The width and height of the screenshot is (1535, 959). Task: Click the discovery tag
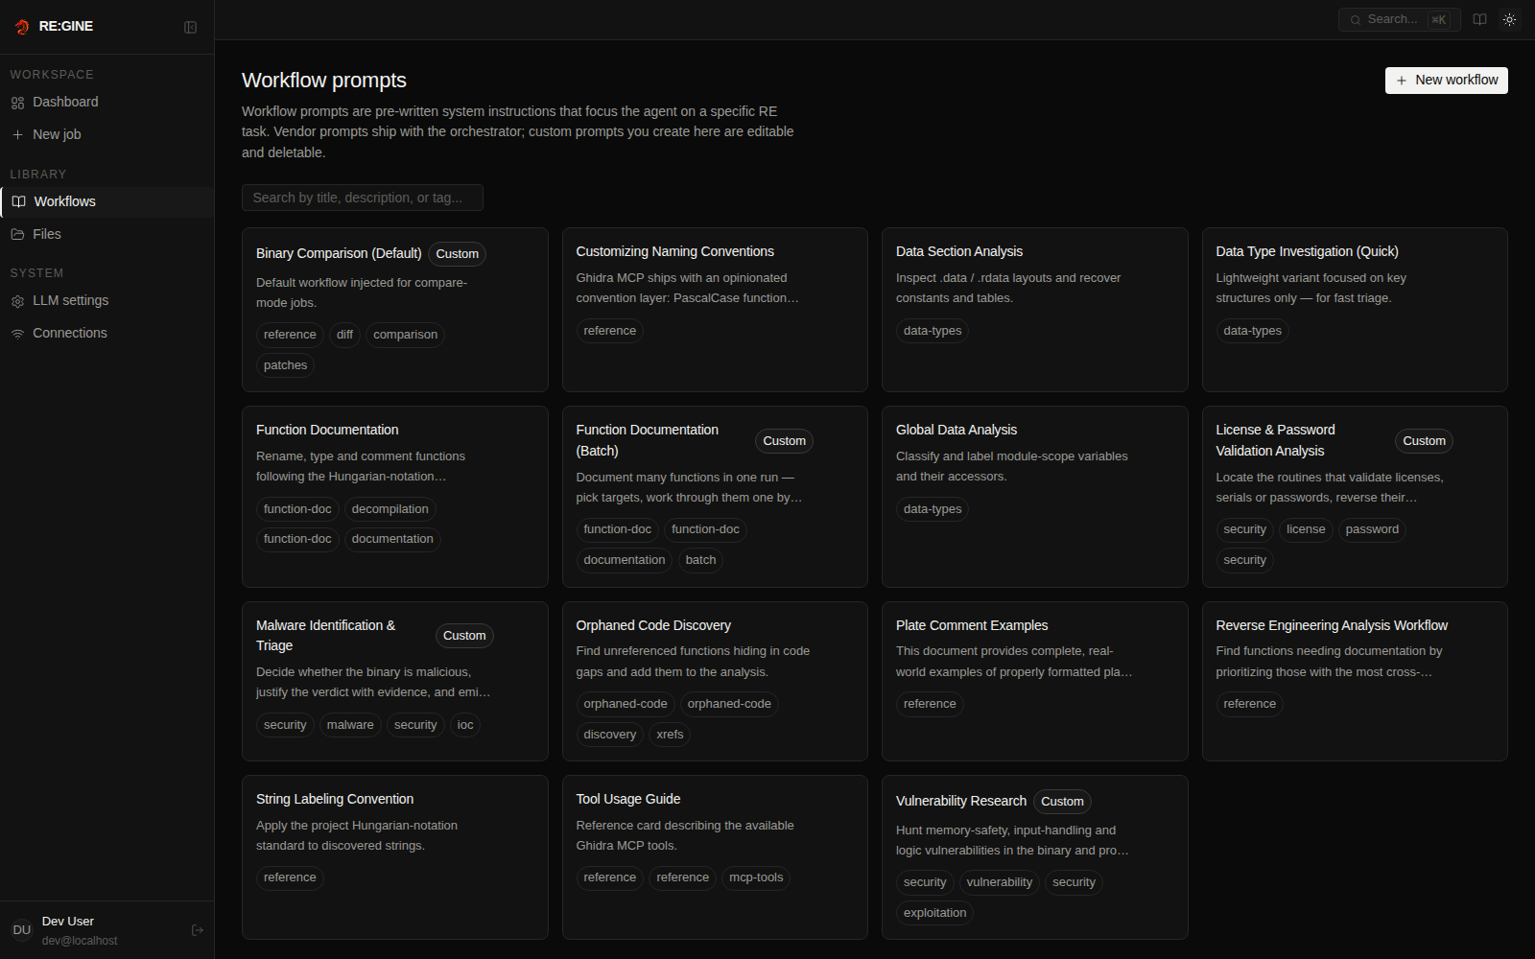pyautogui.click(x=610, y=735)
